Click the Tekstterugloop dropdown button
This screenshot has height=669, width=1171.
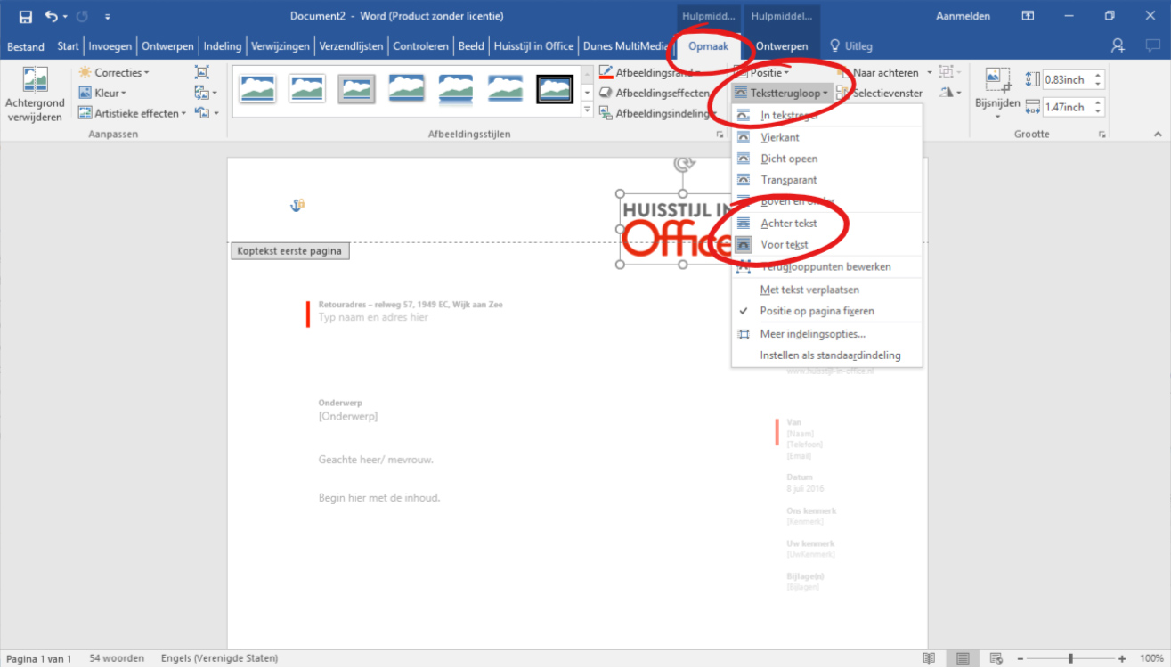pyautogui.click(x=782, y=93)
